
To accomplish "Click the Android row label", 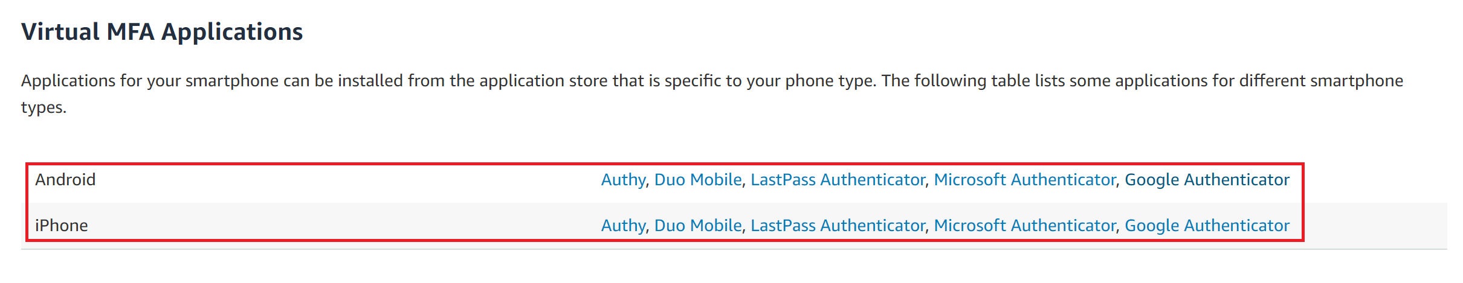I will tap(65, 180).
